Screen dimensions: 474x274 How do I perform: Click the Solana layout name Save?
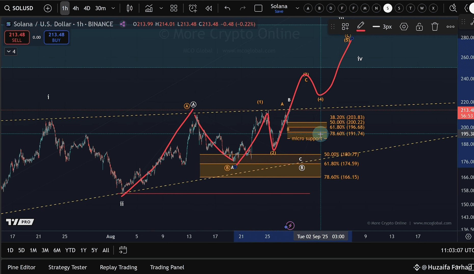tap(279, 8)
